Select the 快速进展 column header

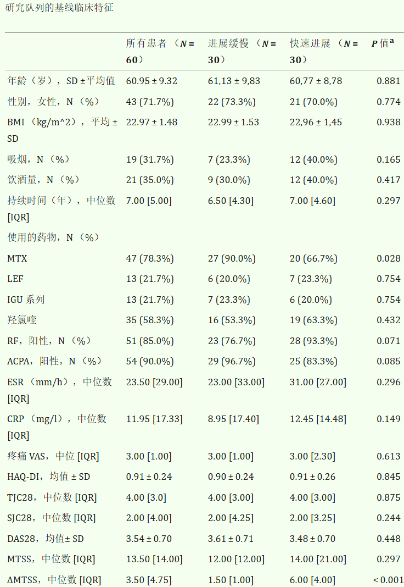324,51
